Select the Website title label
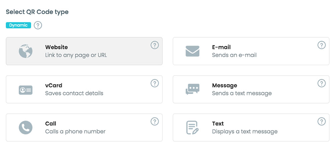The image size is (335, 148). [56, 47]
